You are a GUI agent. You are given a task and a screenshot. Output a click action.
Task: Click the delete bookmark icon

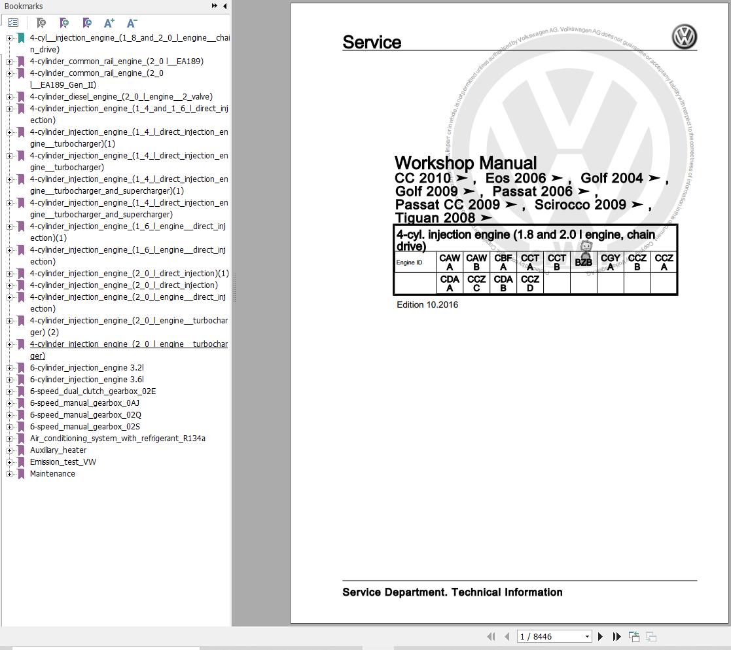(41, 22)
